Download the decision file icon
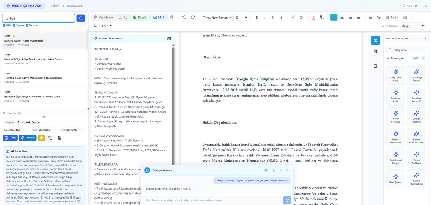Screen dimensions: 431x205 59,138
